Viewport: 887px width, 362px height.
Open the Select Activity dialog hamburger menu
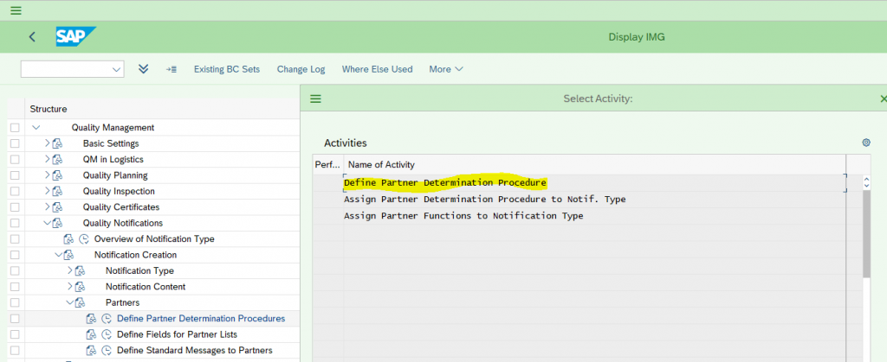tap(315, 98)
